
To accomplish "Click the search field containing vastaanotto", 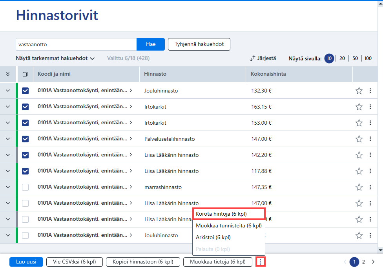I will 76,44.
